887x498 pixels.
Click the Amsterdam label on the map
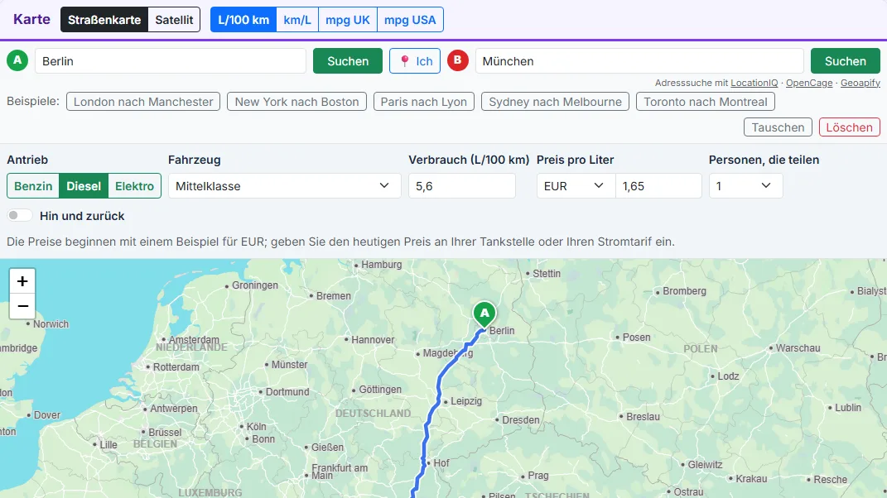(194, 340)
